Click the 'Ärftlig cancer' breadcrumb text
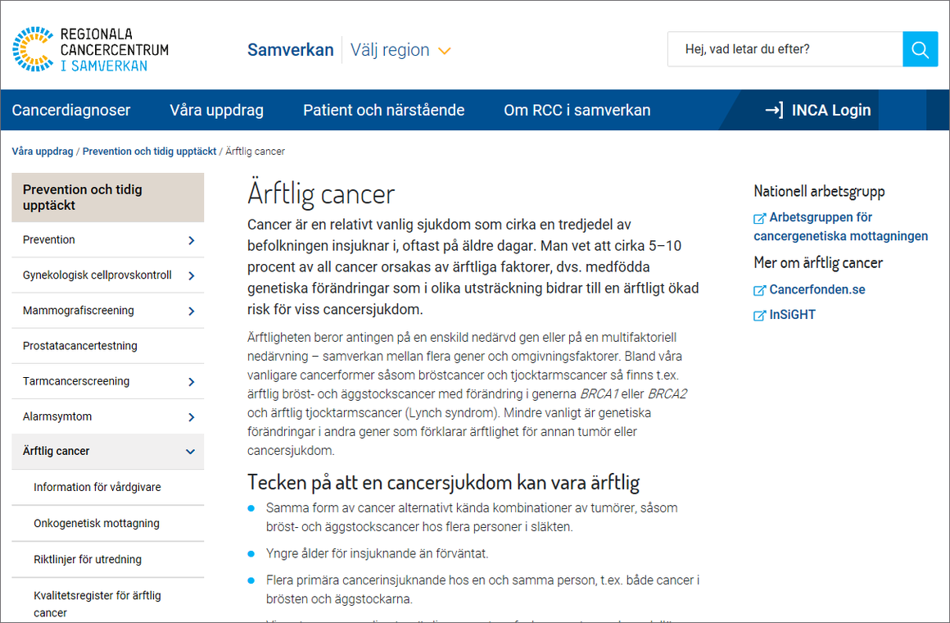The image size is (950, 623). point(255,151)
